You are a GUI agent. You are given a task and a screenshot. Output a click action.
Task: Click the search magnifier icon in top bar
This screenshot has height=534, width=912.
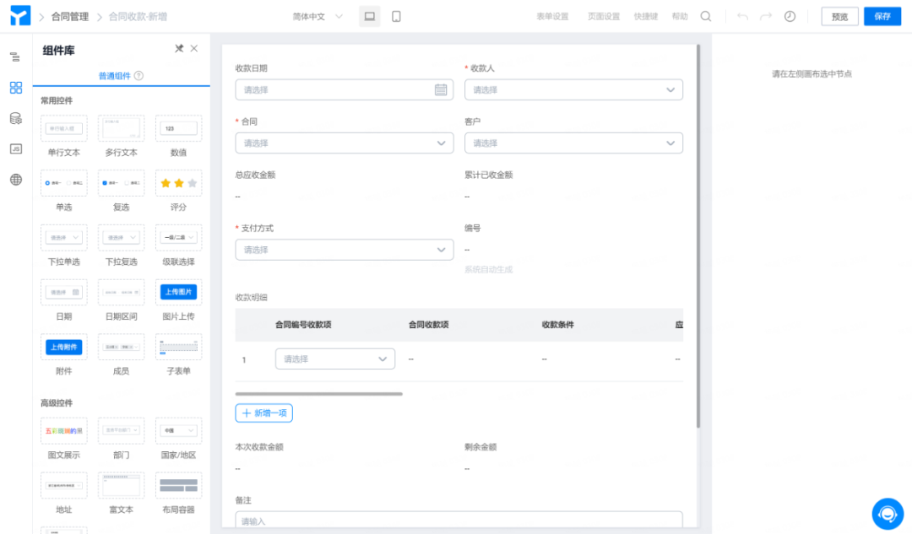[x=706, y=15]
